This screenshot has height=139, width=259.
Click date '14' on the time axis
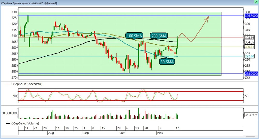[27, 128]
